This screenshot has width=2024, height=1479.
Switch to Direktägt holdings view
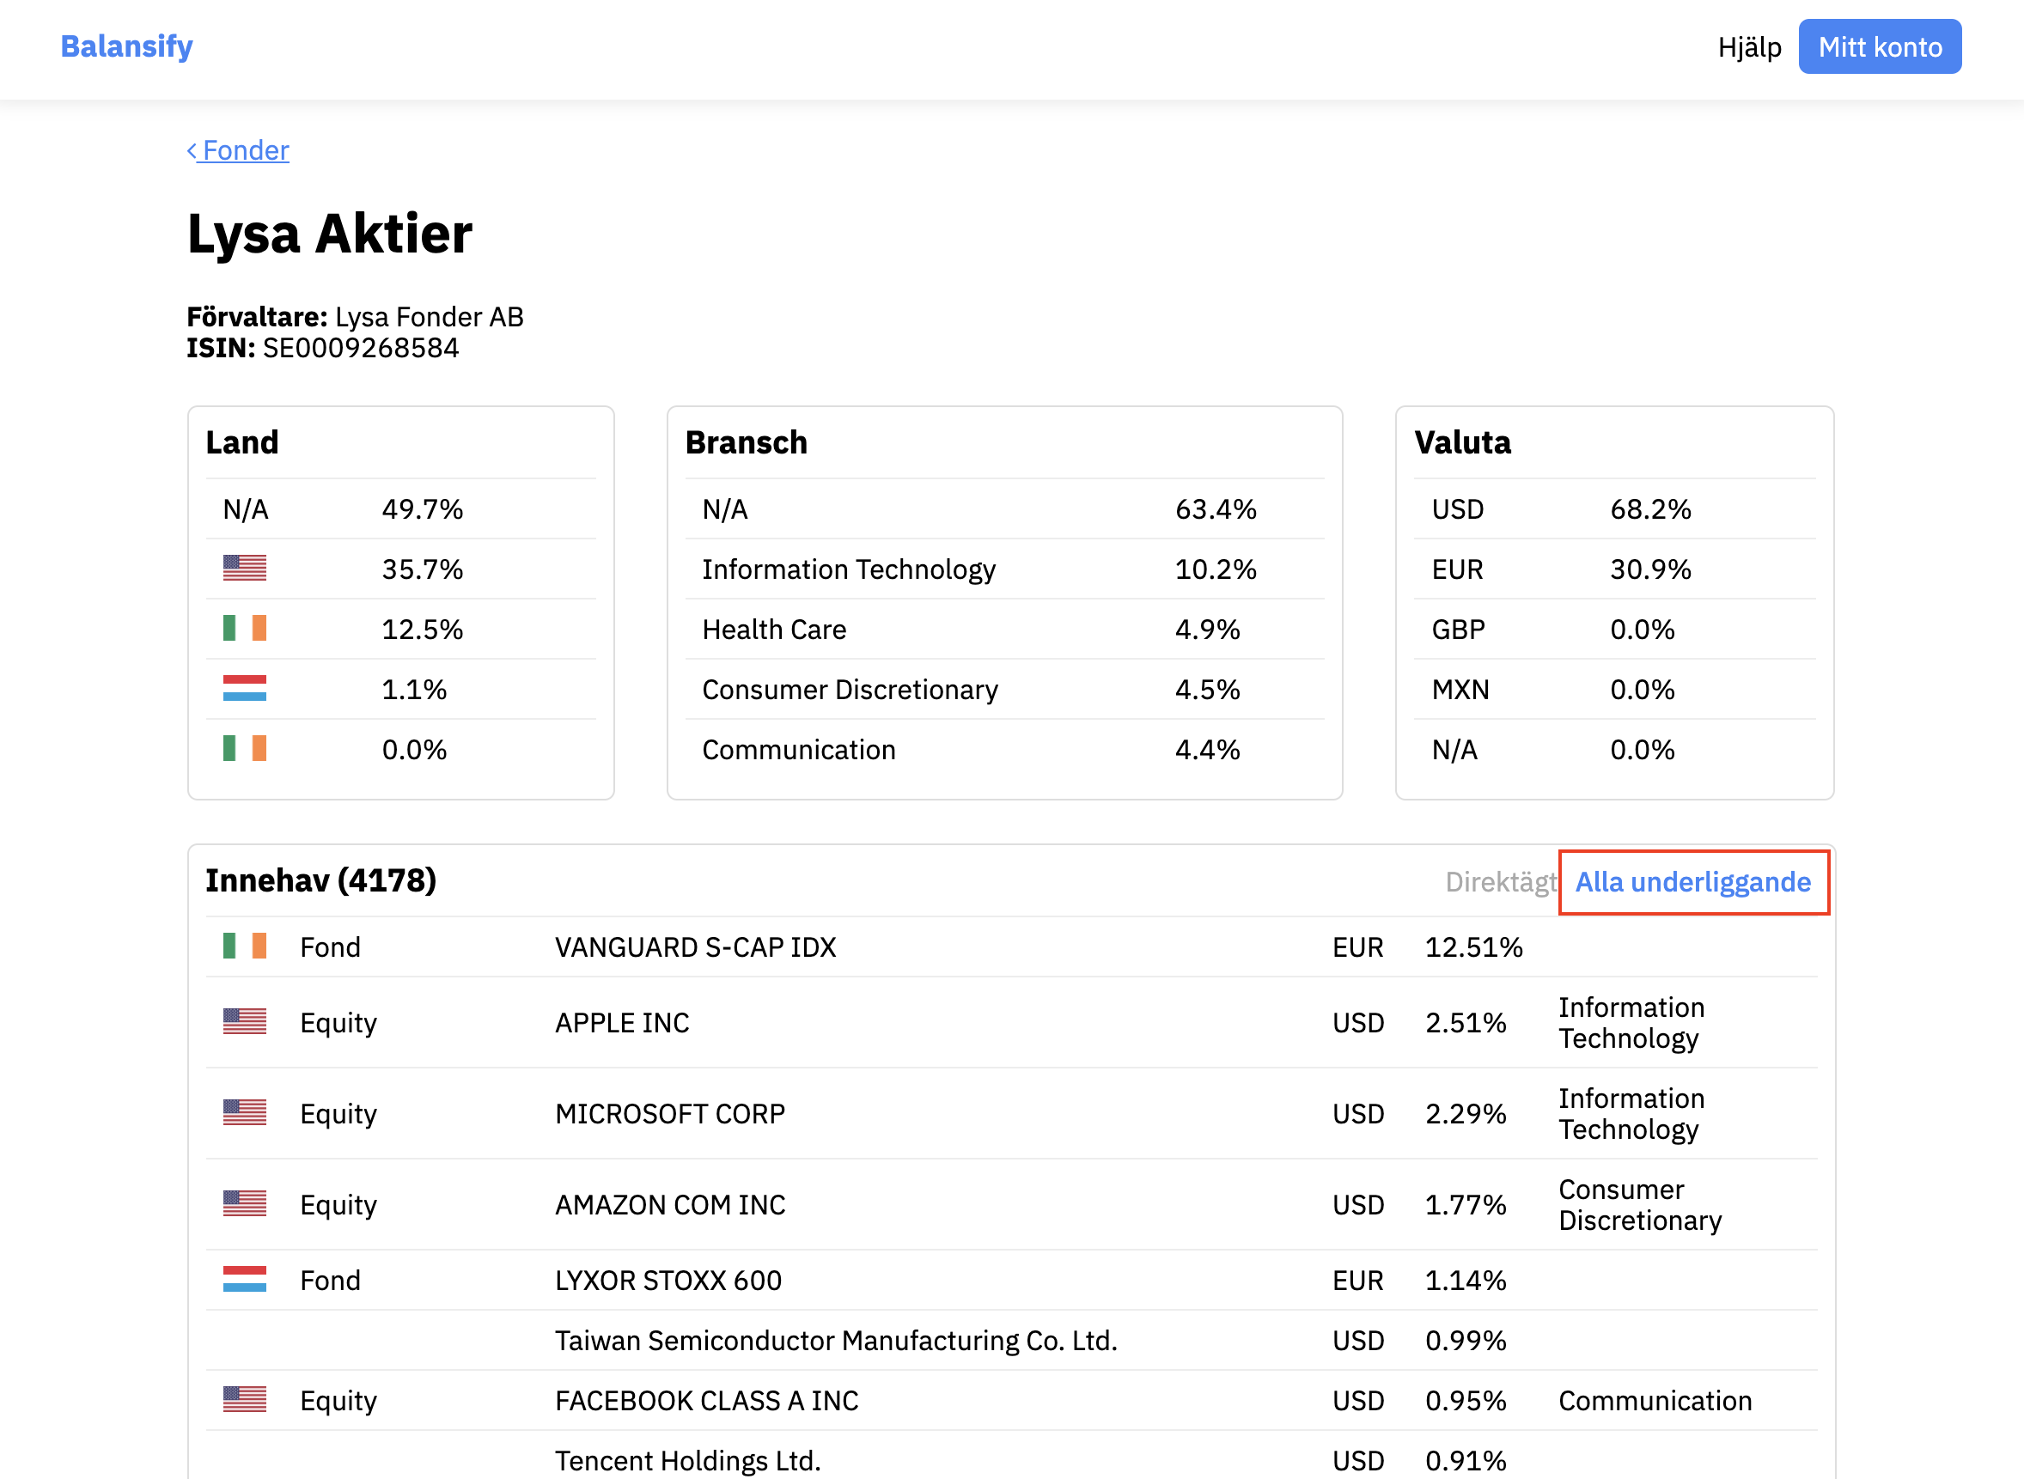[1500, 882]
